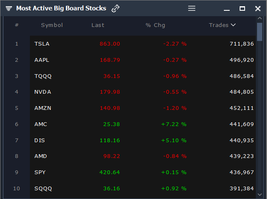The image size is (267, 199).
Task: Click the +0.15 % change value
Action: point(174,172)
